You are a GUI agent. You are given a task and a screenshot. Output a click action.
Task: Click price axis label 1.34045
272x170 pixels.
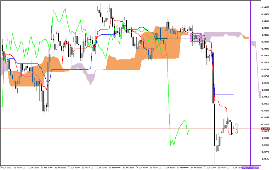266,49
